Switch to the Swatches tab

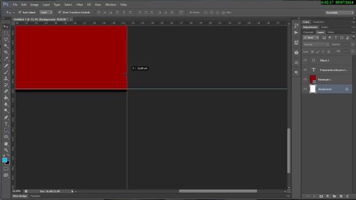[318, 22]
